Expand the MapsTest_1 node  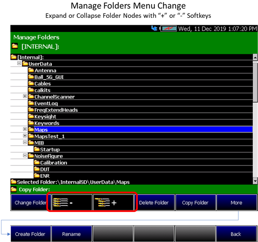pos(25,136)
